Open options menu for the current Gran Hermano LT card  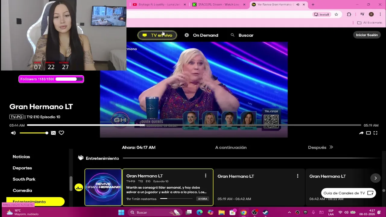(x=206, y=176)
